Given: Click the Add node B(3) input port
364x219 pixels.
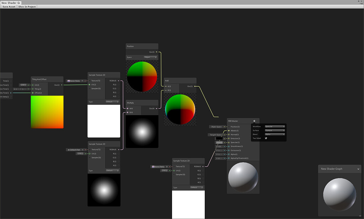Looking at the screenshot, I should point(166,90).
